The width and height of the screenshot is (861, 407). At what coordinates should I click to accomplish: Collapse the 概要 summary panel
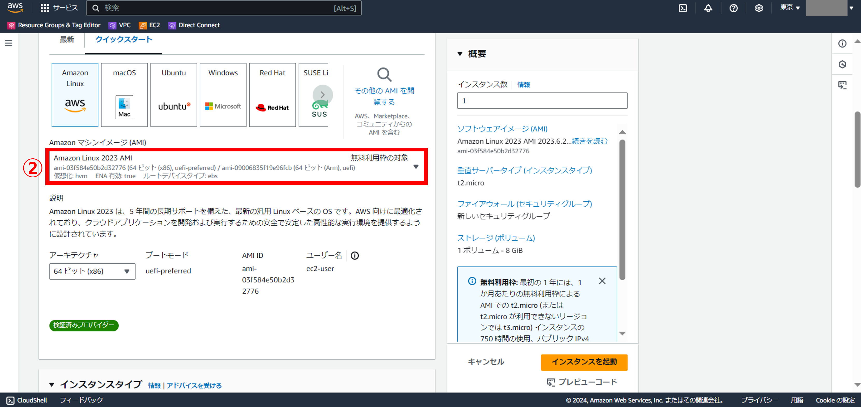pos(460,54)
